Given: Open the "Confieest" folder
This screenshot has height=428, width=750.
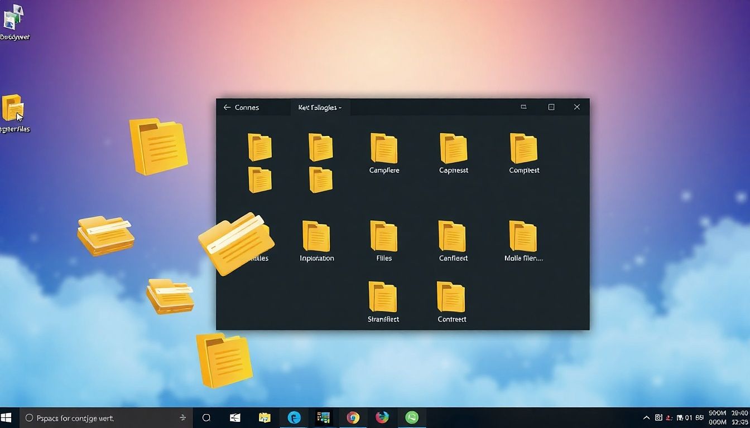Looking at the screenshot, I should click(x=452, y=236).
